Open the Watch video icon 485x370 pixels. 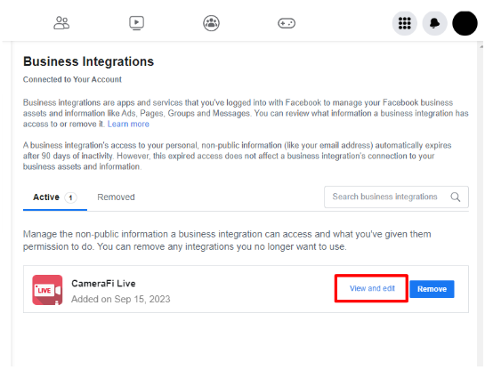click(136, 23)
